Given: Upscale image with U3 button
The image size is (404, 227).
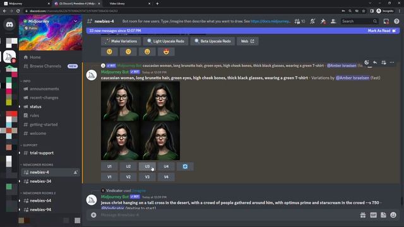Looking at the screenshot, I should 147,166.
